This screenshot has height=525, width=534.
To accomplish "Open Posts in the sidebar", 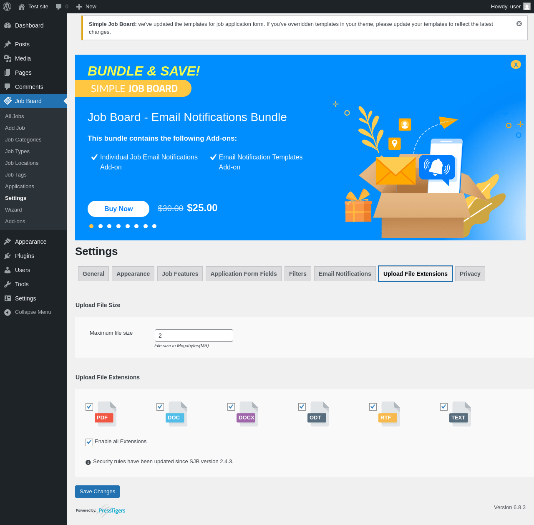I will (x=33, y=44).
